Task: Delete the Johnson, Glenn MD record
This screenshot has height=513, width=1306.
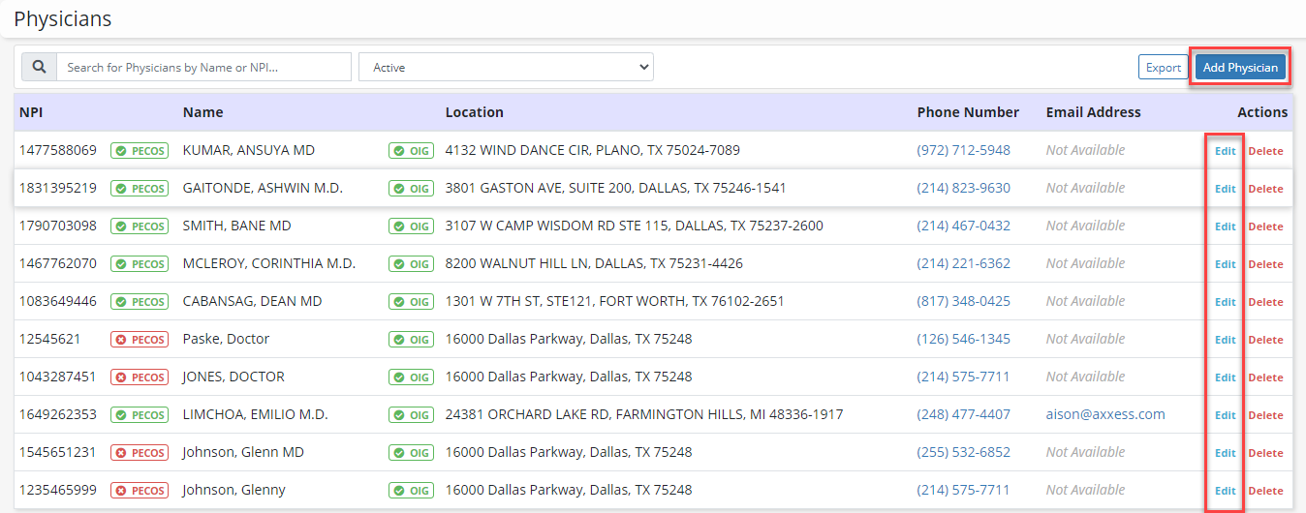Action: (x=1265, y=453)
